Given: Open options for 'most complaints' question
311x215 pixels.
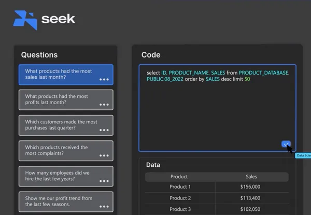Looking at the screenshot, I should click(x=104, y=155).
